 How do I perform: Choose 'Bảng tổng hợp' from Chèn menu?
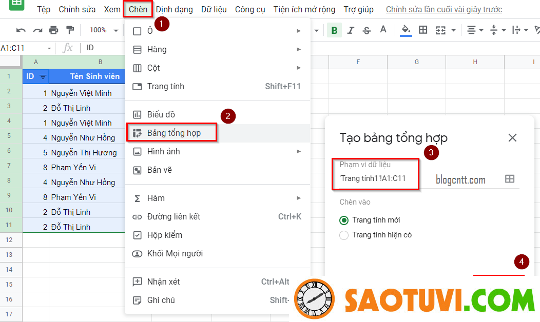click(x=173, y=133)
